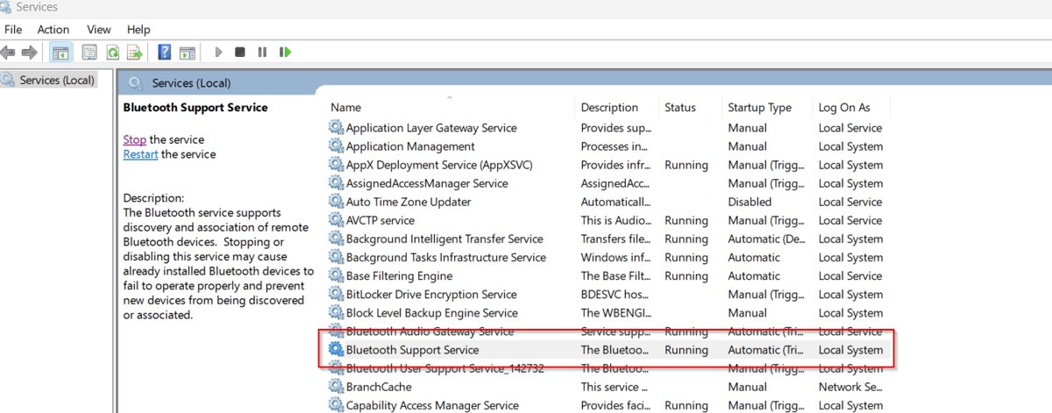Select the BranchCache service name

point(379,386)
